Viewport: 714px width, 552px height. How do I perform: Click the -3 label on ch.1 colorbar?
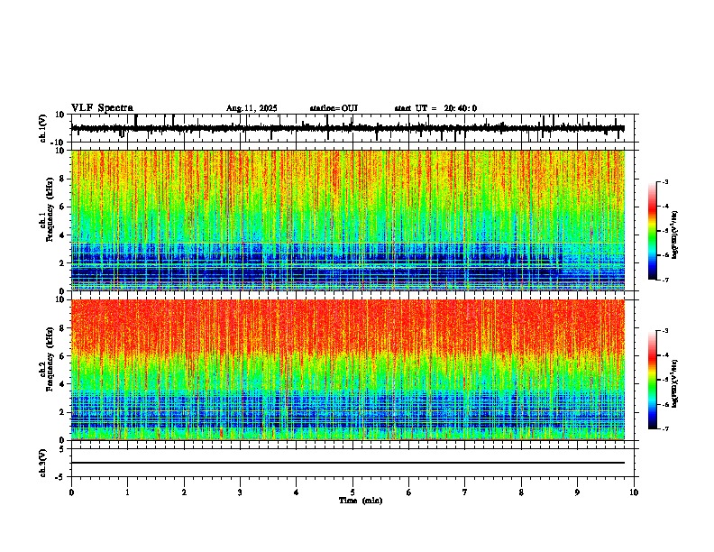(x=665, y=182)
